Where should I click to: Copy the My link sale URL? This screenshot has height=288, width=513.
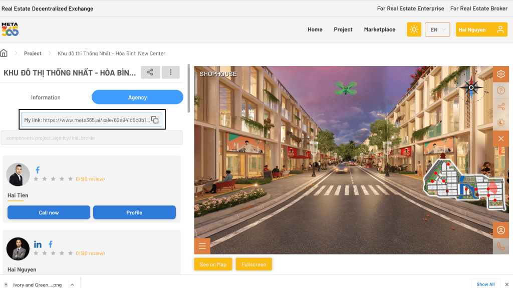(155, 120)
